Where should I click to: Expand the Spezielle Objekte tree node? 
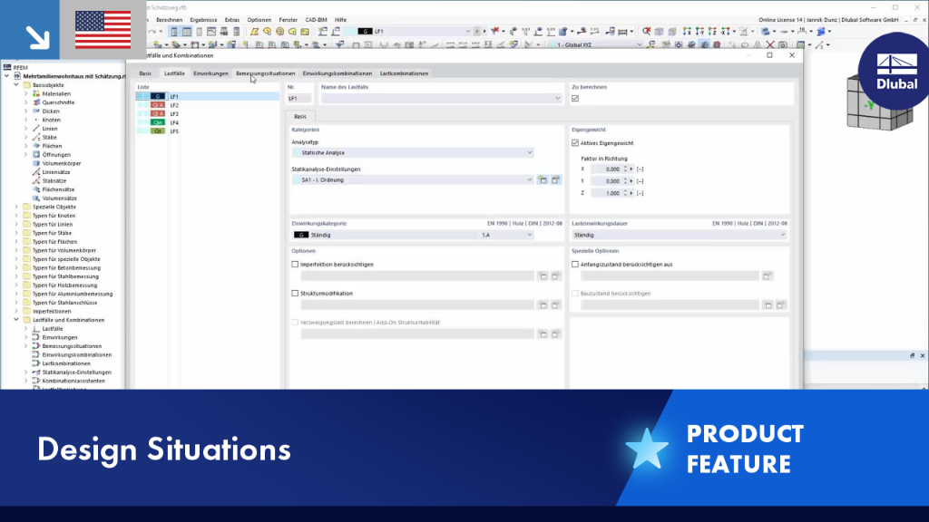point(16,208)
